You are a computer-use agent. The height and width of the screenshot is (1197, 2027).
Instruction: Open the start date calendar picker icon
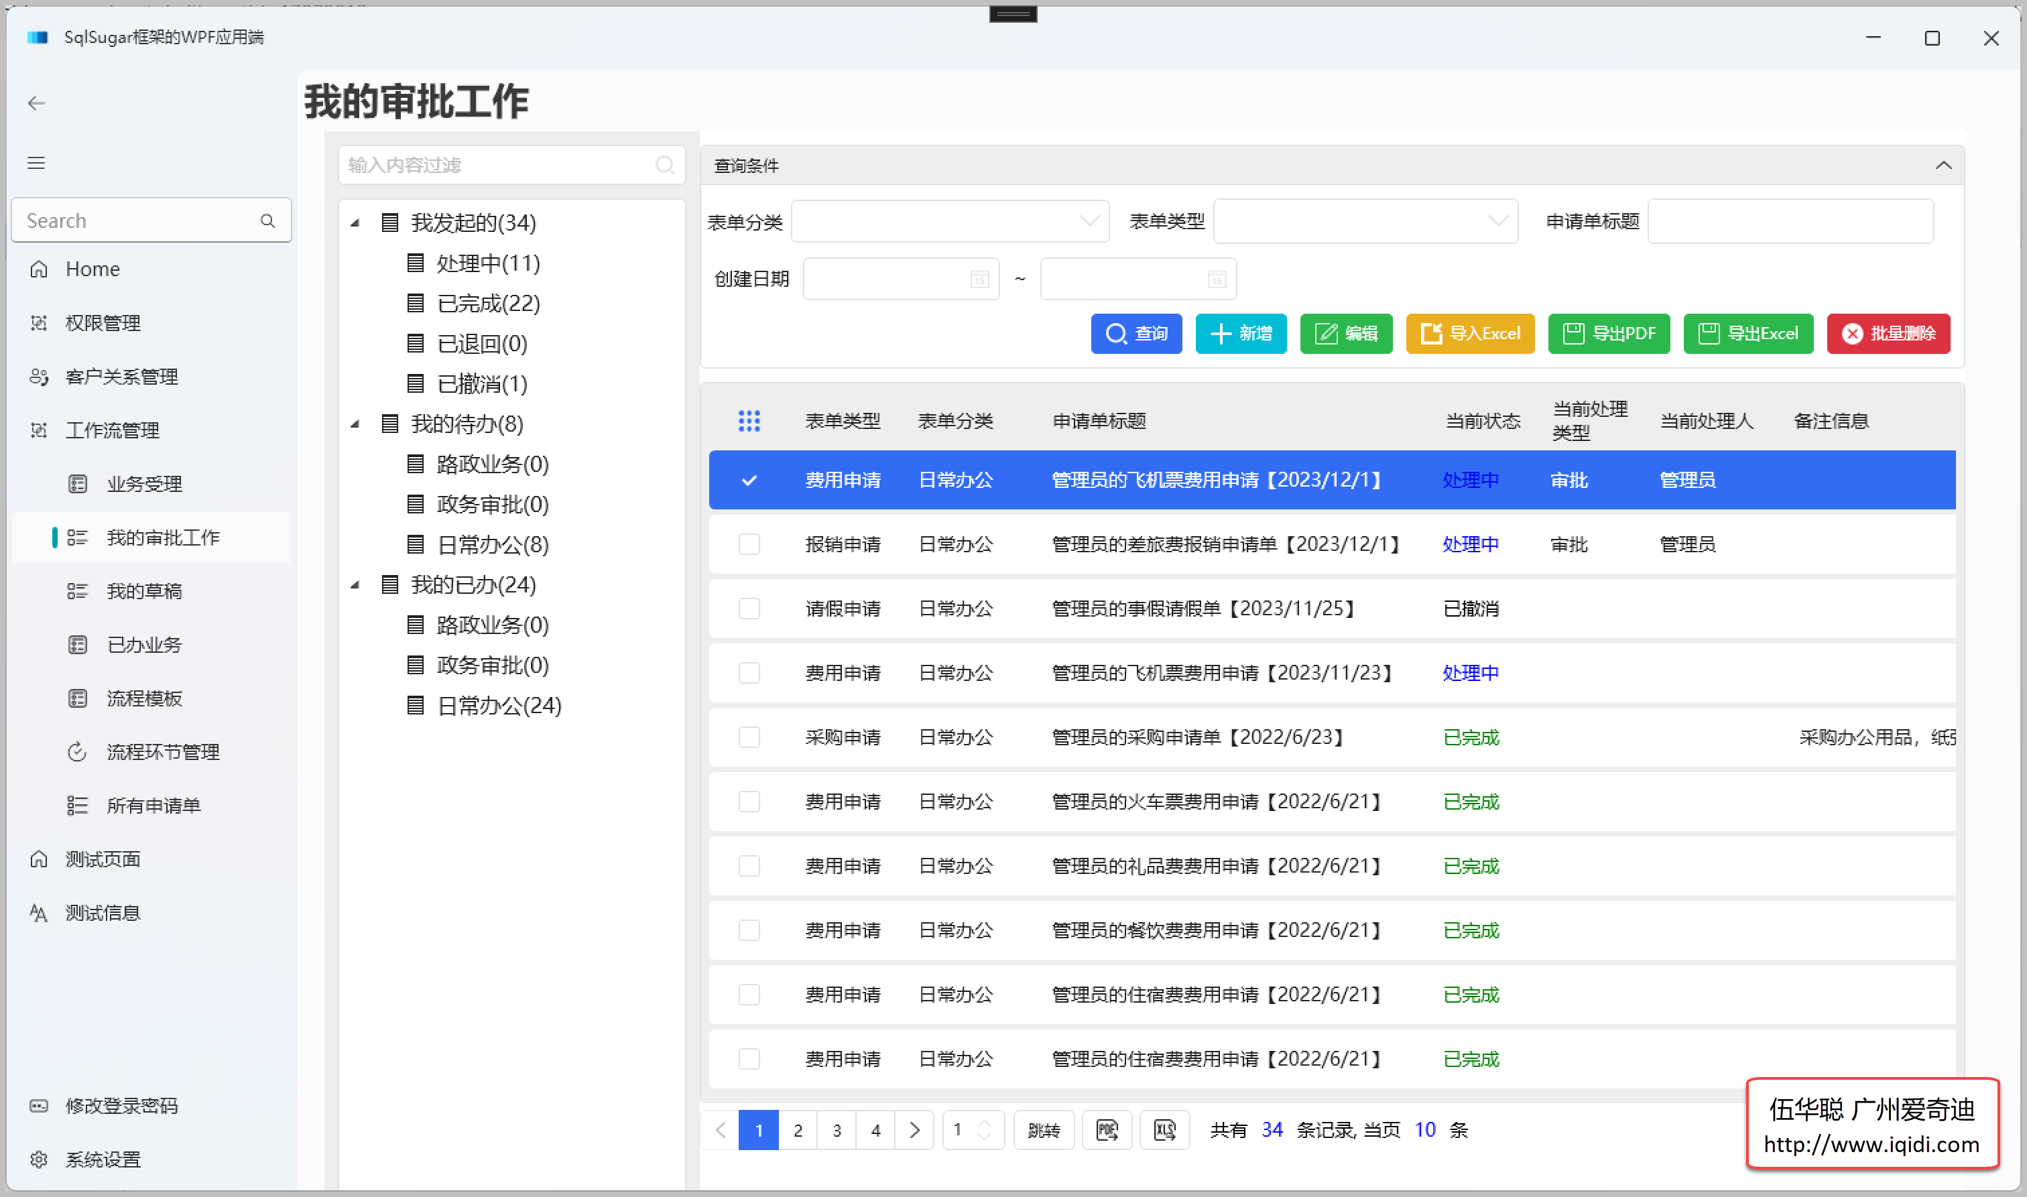979,279
